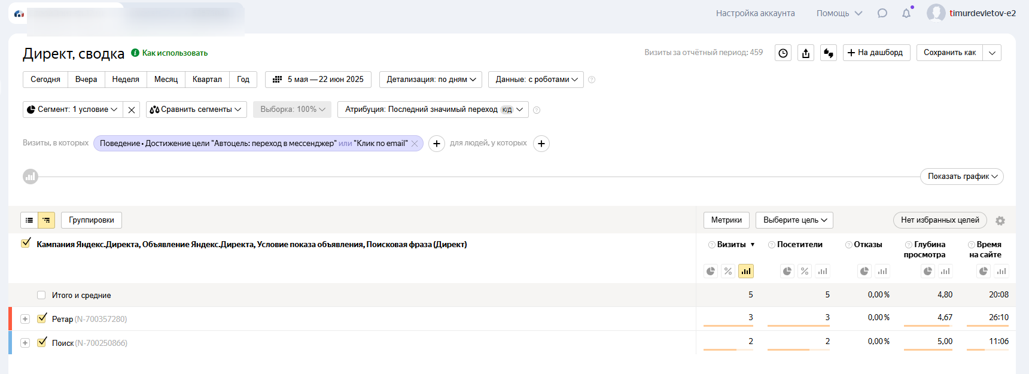Show Время на сайте as a pie chart
Viewport: 1029px width, 374px height.
pyautogui.click(x=984, y=271)
